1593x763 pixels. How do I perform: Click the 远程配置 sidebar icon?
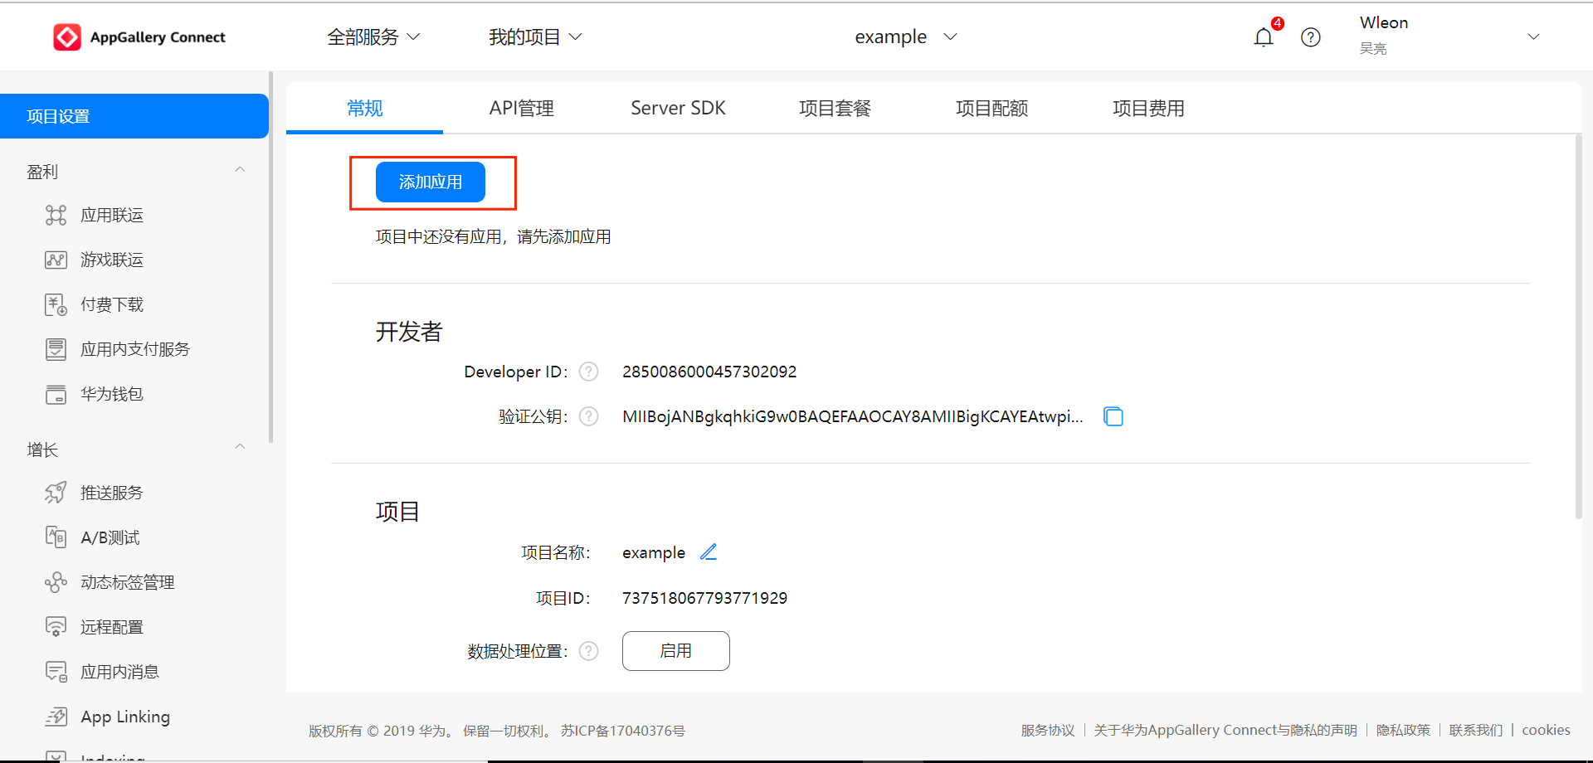click(x=56, y=627)
